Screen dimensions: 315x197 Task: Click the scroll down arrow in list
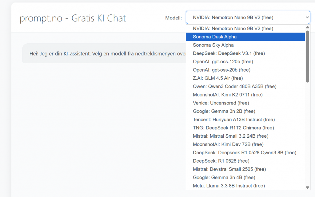coord(307,187)
